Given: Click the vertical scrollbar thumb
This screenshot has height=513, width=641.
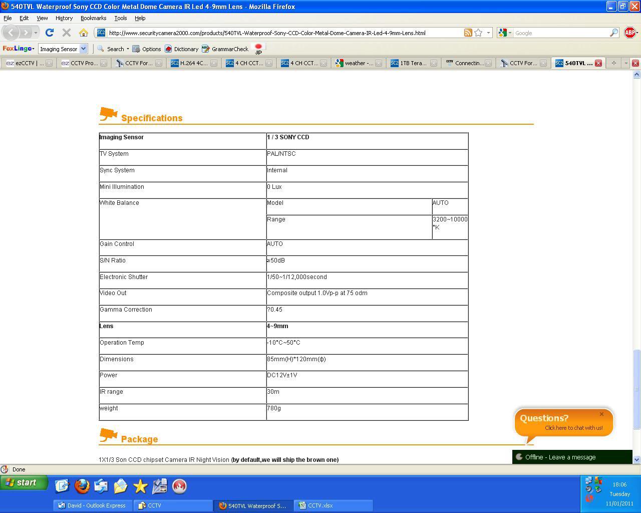Looking at the screenshot, I should pos(636,389).
